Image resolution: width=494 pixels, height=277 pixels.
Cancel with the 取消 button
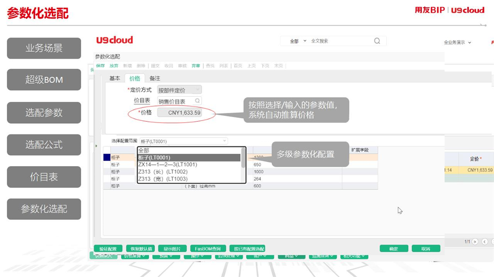426,249
